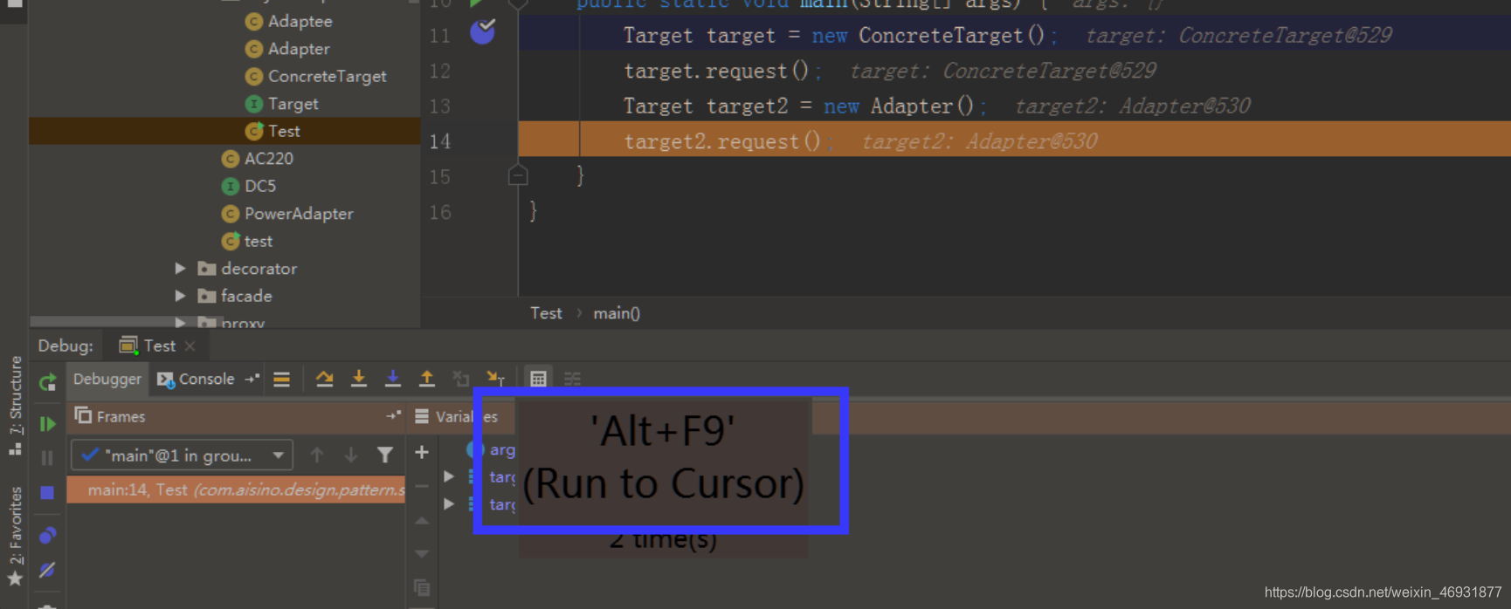1511x609 pixels.
Task: Toggle Mute Breakpoints
Action: click(48, 570)
